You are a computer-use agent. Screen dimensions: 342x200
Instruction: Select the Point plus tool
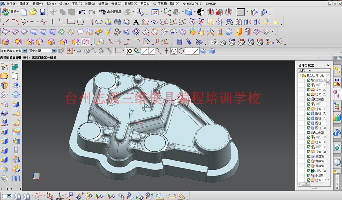coord(52,22)
